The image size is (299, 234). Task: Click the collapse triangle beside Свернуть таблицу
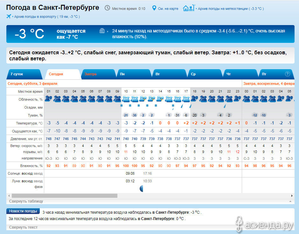coord(290,201)
